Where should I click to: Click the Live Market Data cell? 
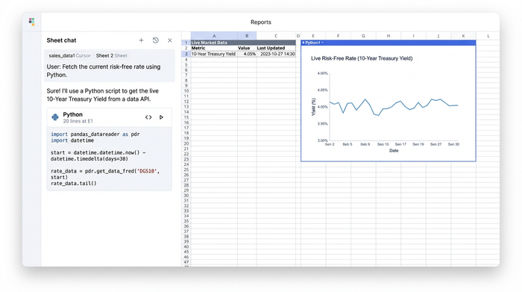click(x=243, y=43)
